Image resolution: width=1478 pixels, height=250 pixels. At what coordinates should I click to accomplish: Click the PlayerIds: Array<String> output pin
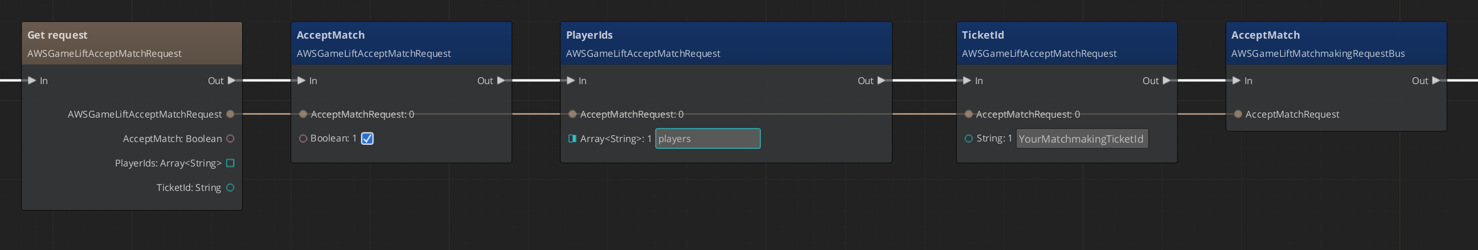click(231, 163)
